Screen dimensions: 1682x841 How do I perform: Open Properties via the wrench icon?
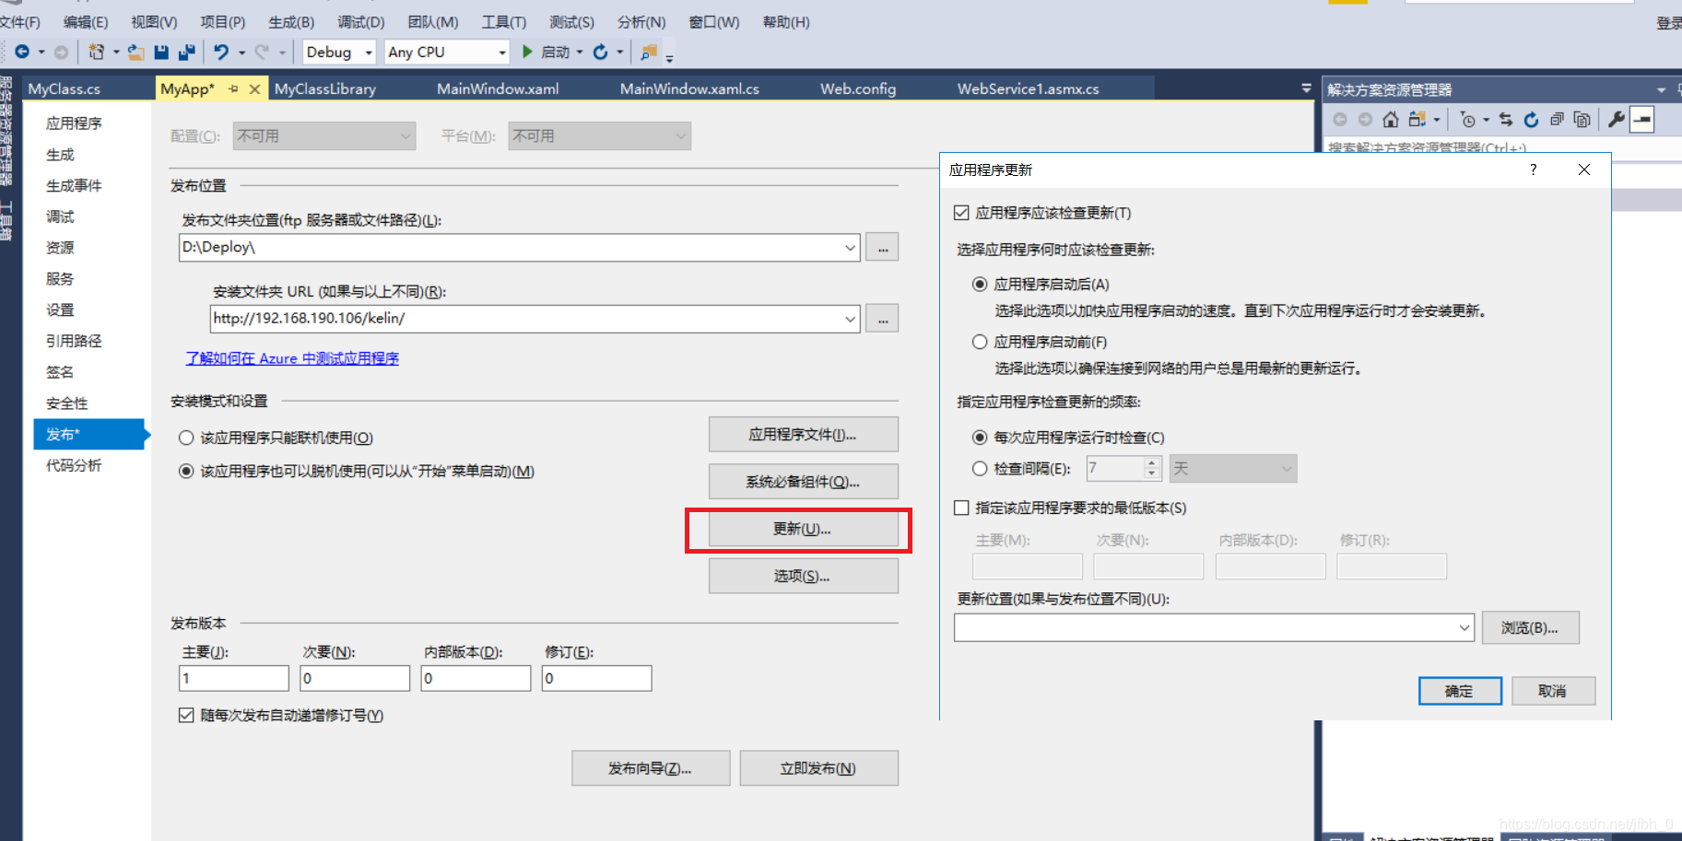click(x=1617, y=120)
